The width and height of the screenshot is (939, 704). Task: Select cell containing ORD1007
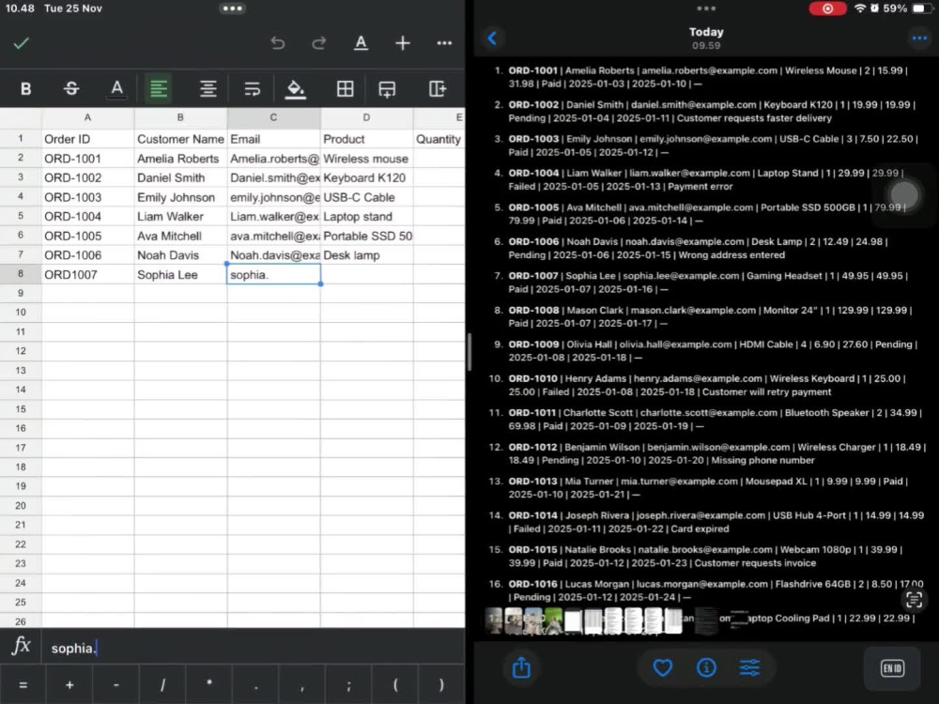[x=87, y=275]
